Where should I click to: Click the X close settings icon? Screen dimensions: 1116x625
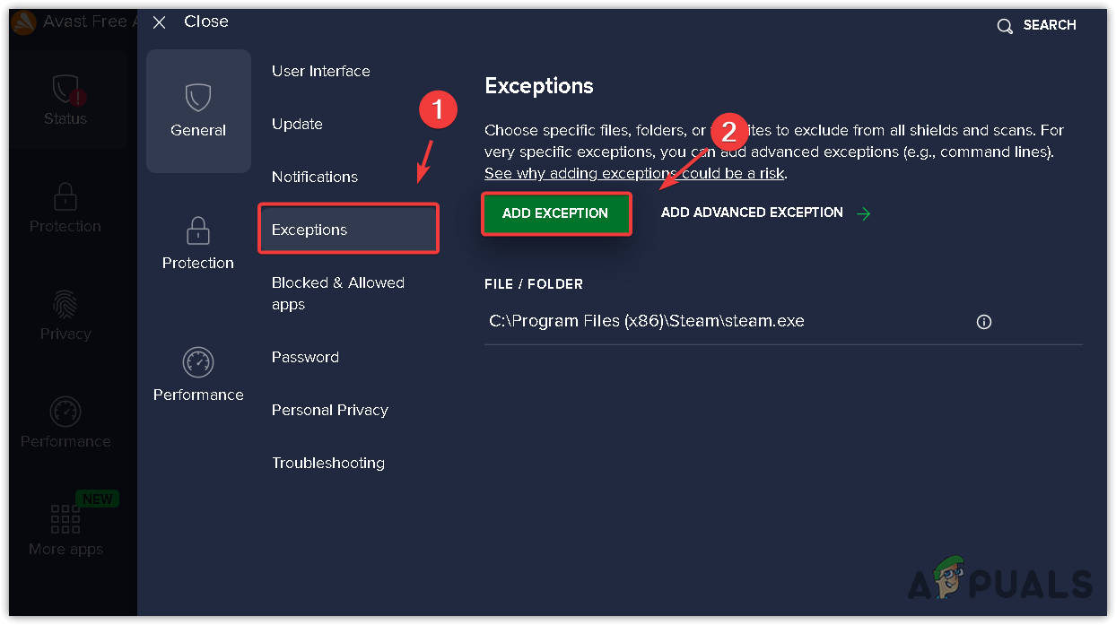pyautogui.click(x=160, y=22)
